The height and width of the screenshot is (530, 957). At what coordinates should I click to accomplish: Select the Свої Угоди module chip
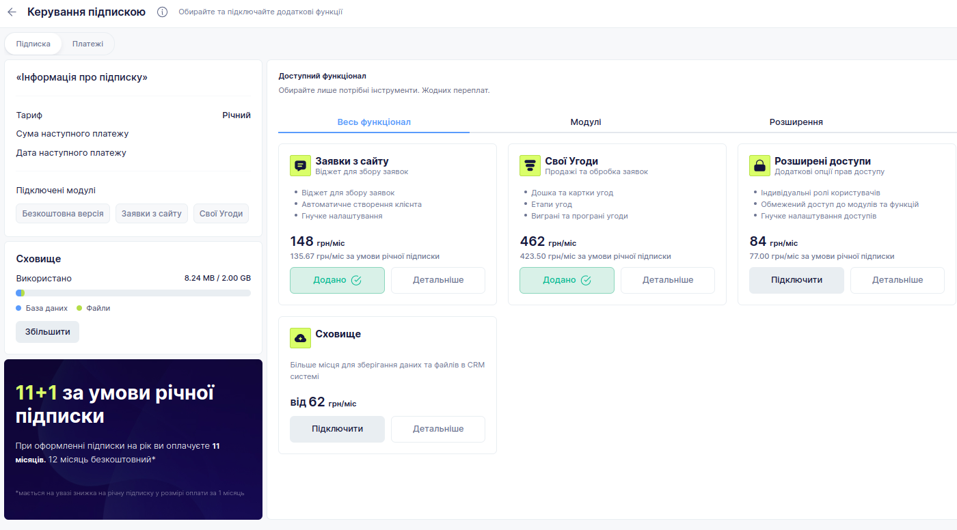point(221,214)
